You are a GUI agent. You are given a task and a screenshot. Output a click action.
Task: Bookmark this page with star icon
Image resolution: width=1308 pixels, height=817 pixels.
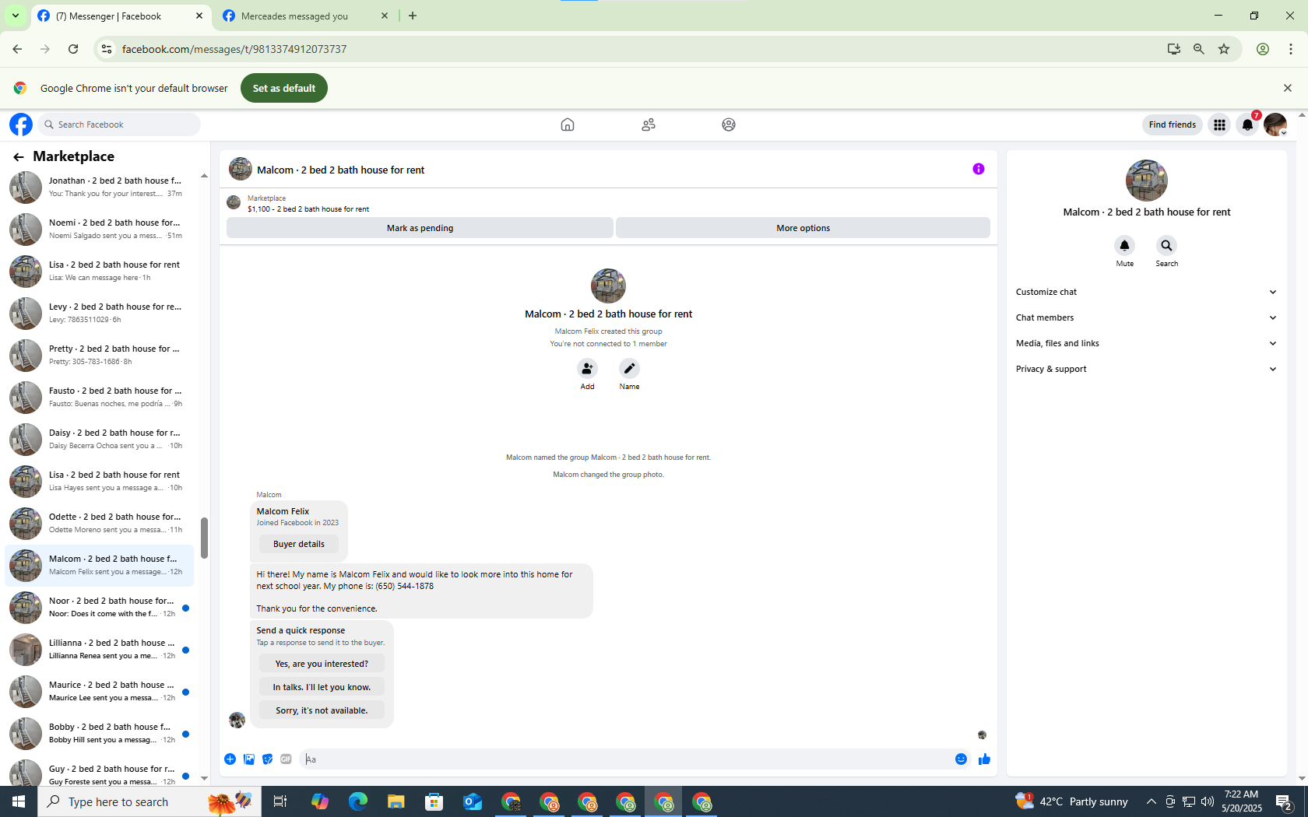1224,49
